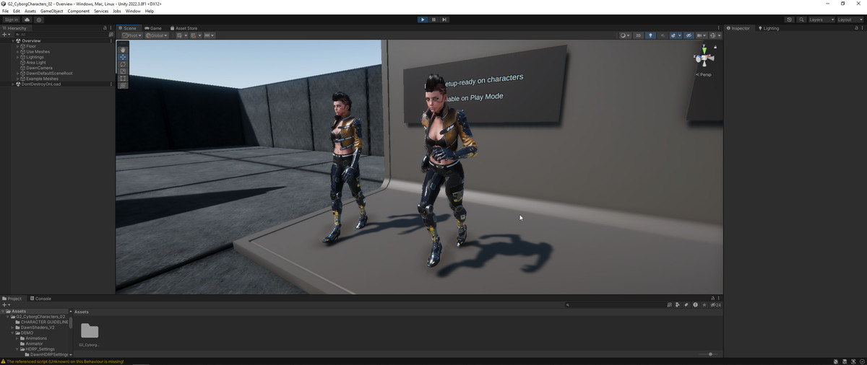867x365 pixels.
Task: Toggle Persp projection mode label
Action: 704,74
